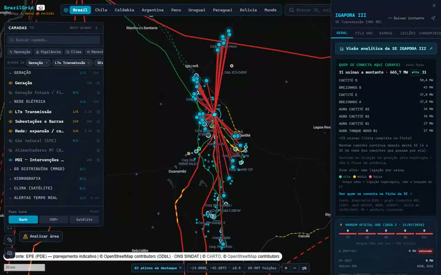441x275 pixels.
Task: Open options icon for PDI – Intervenções row
Action: (98, 160)
